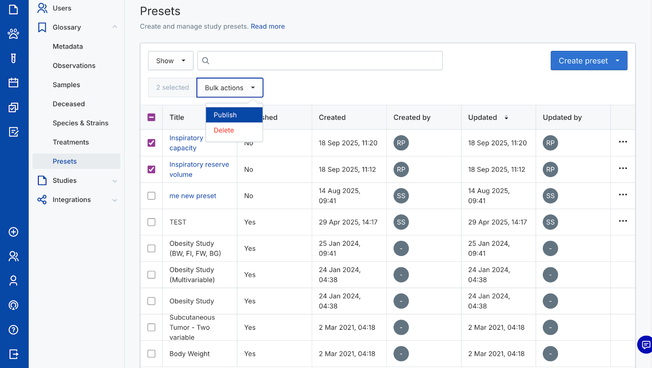Screen dimensions: 652x368
Task: Select the me new preset checkbox
Action: coord(151,196)
